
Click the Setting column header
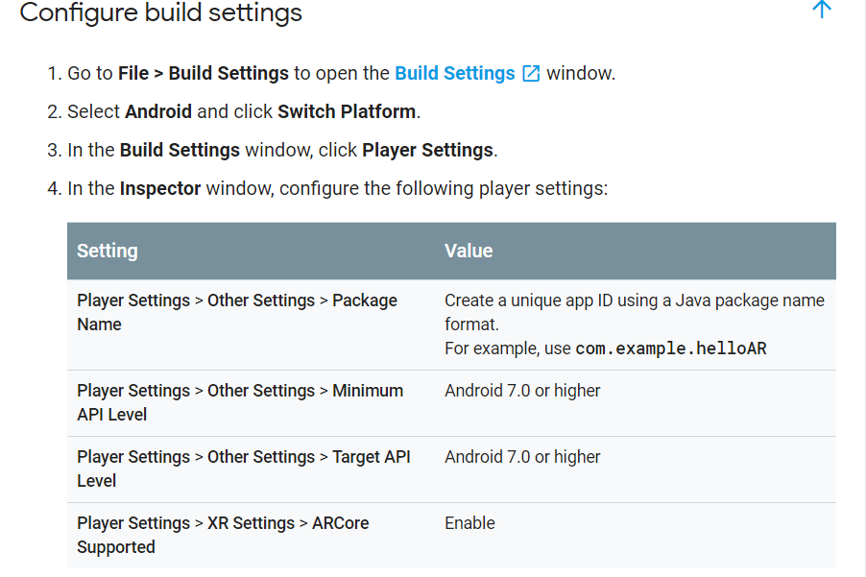coord(108,251)
